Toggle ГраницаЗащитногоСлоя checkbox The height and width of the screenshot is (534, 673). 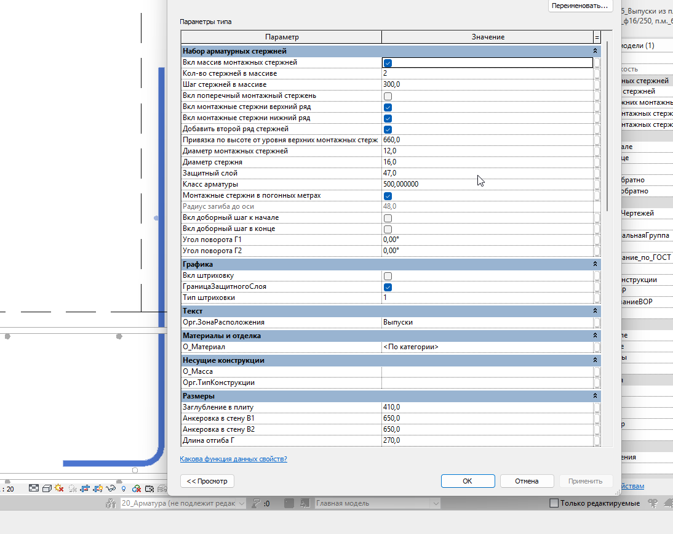point(388,287)
